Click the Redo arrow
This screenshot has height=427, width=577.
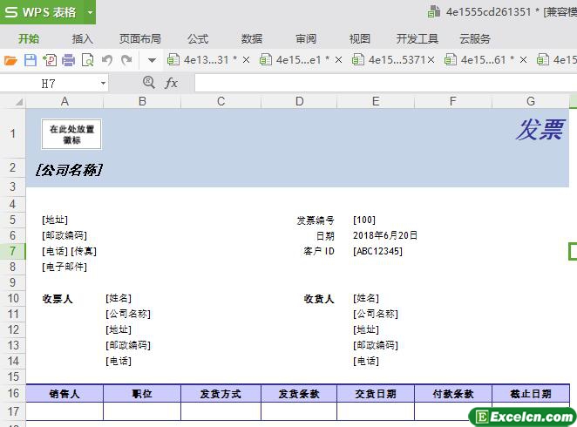pos(126,60)
